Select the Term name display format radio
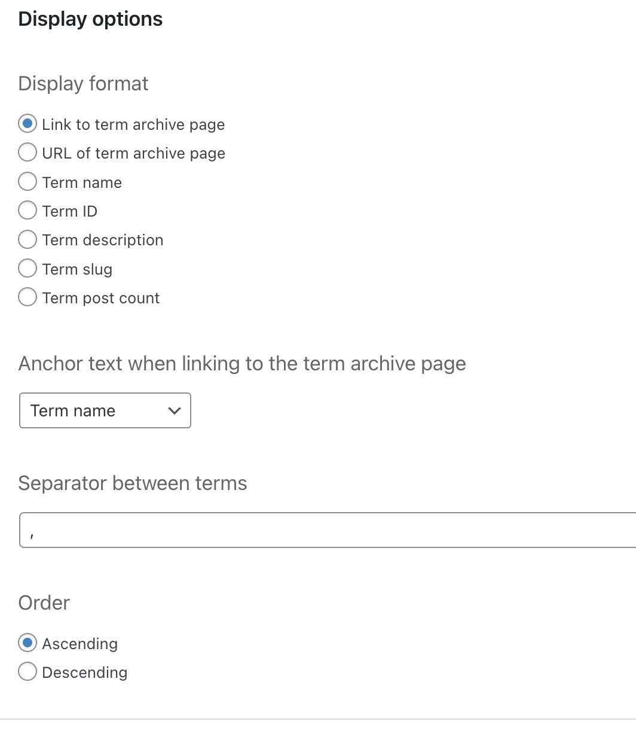 point(27,181)
